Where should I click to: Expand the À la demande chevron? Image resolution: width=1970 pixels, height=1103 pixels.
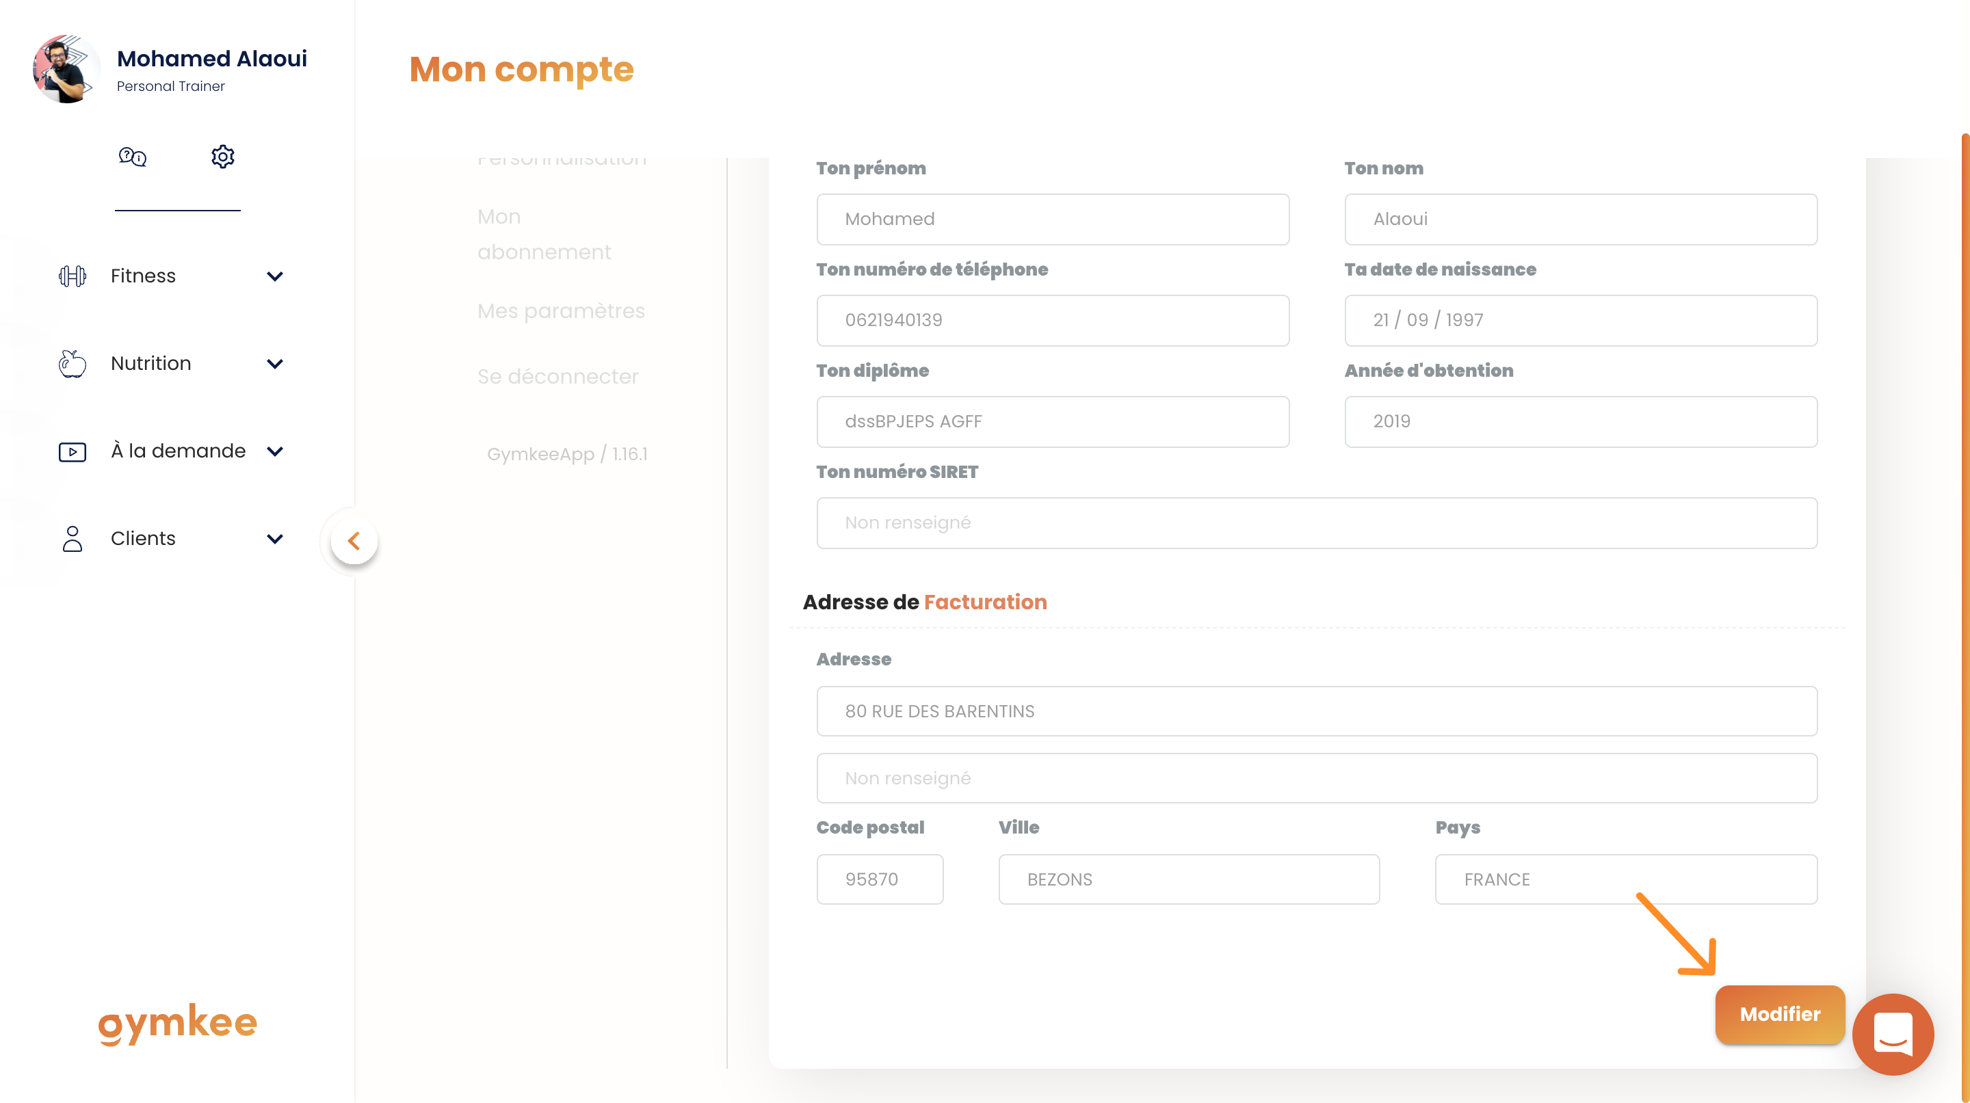pos(275,452)
